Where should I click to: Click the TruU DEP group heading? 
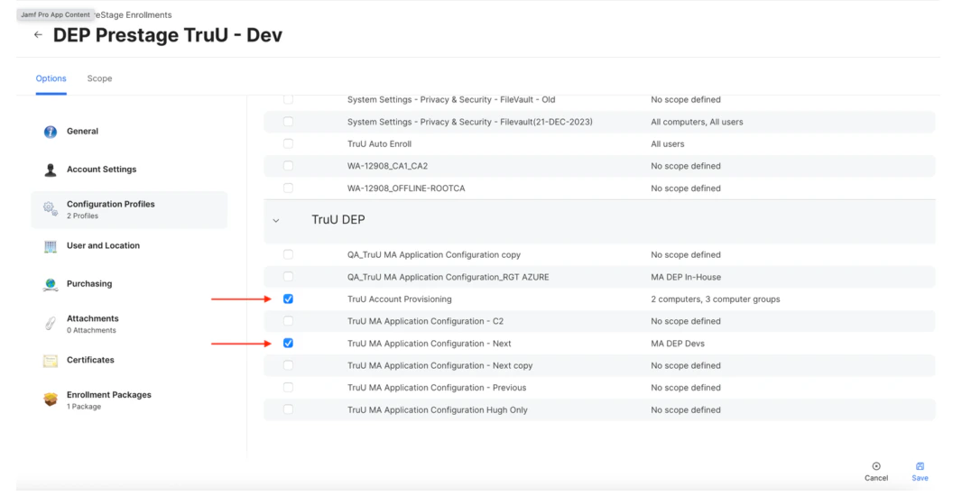(x=338, y=219)
